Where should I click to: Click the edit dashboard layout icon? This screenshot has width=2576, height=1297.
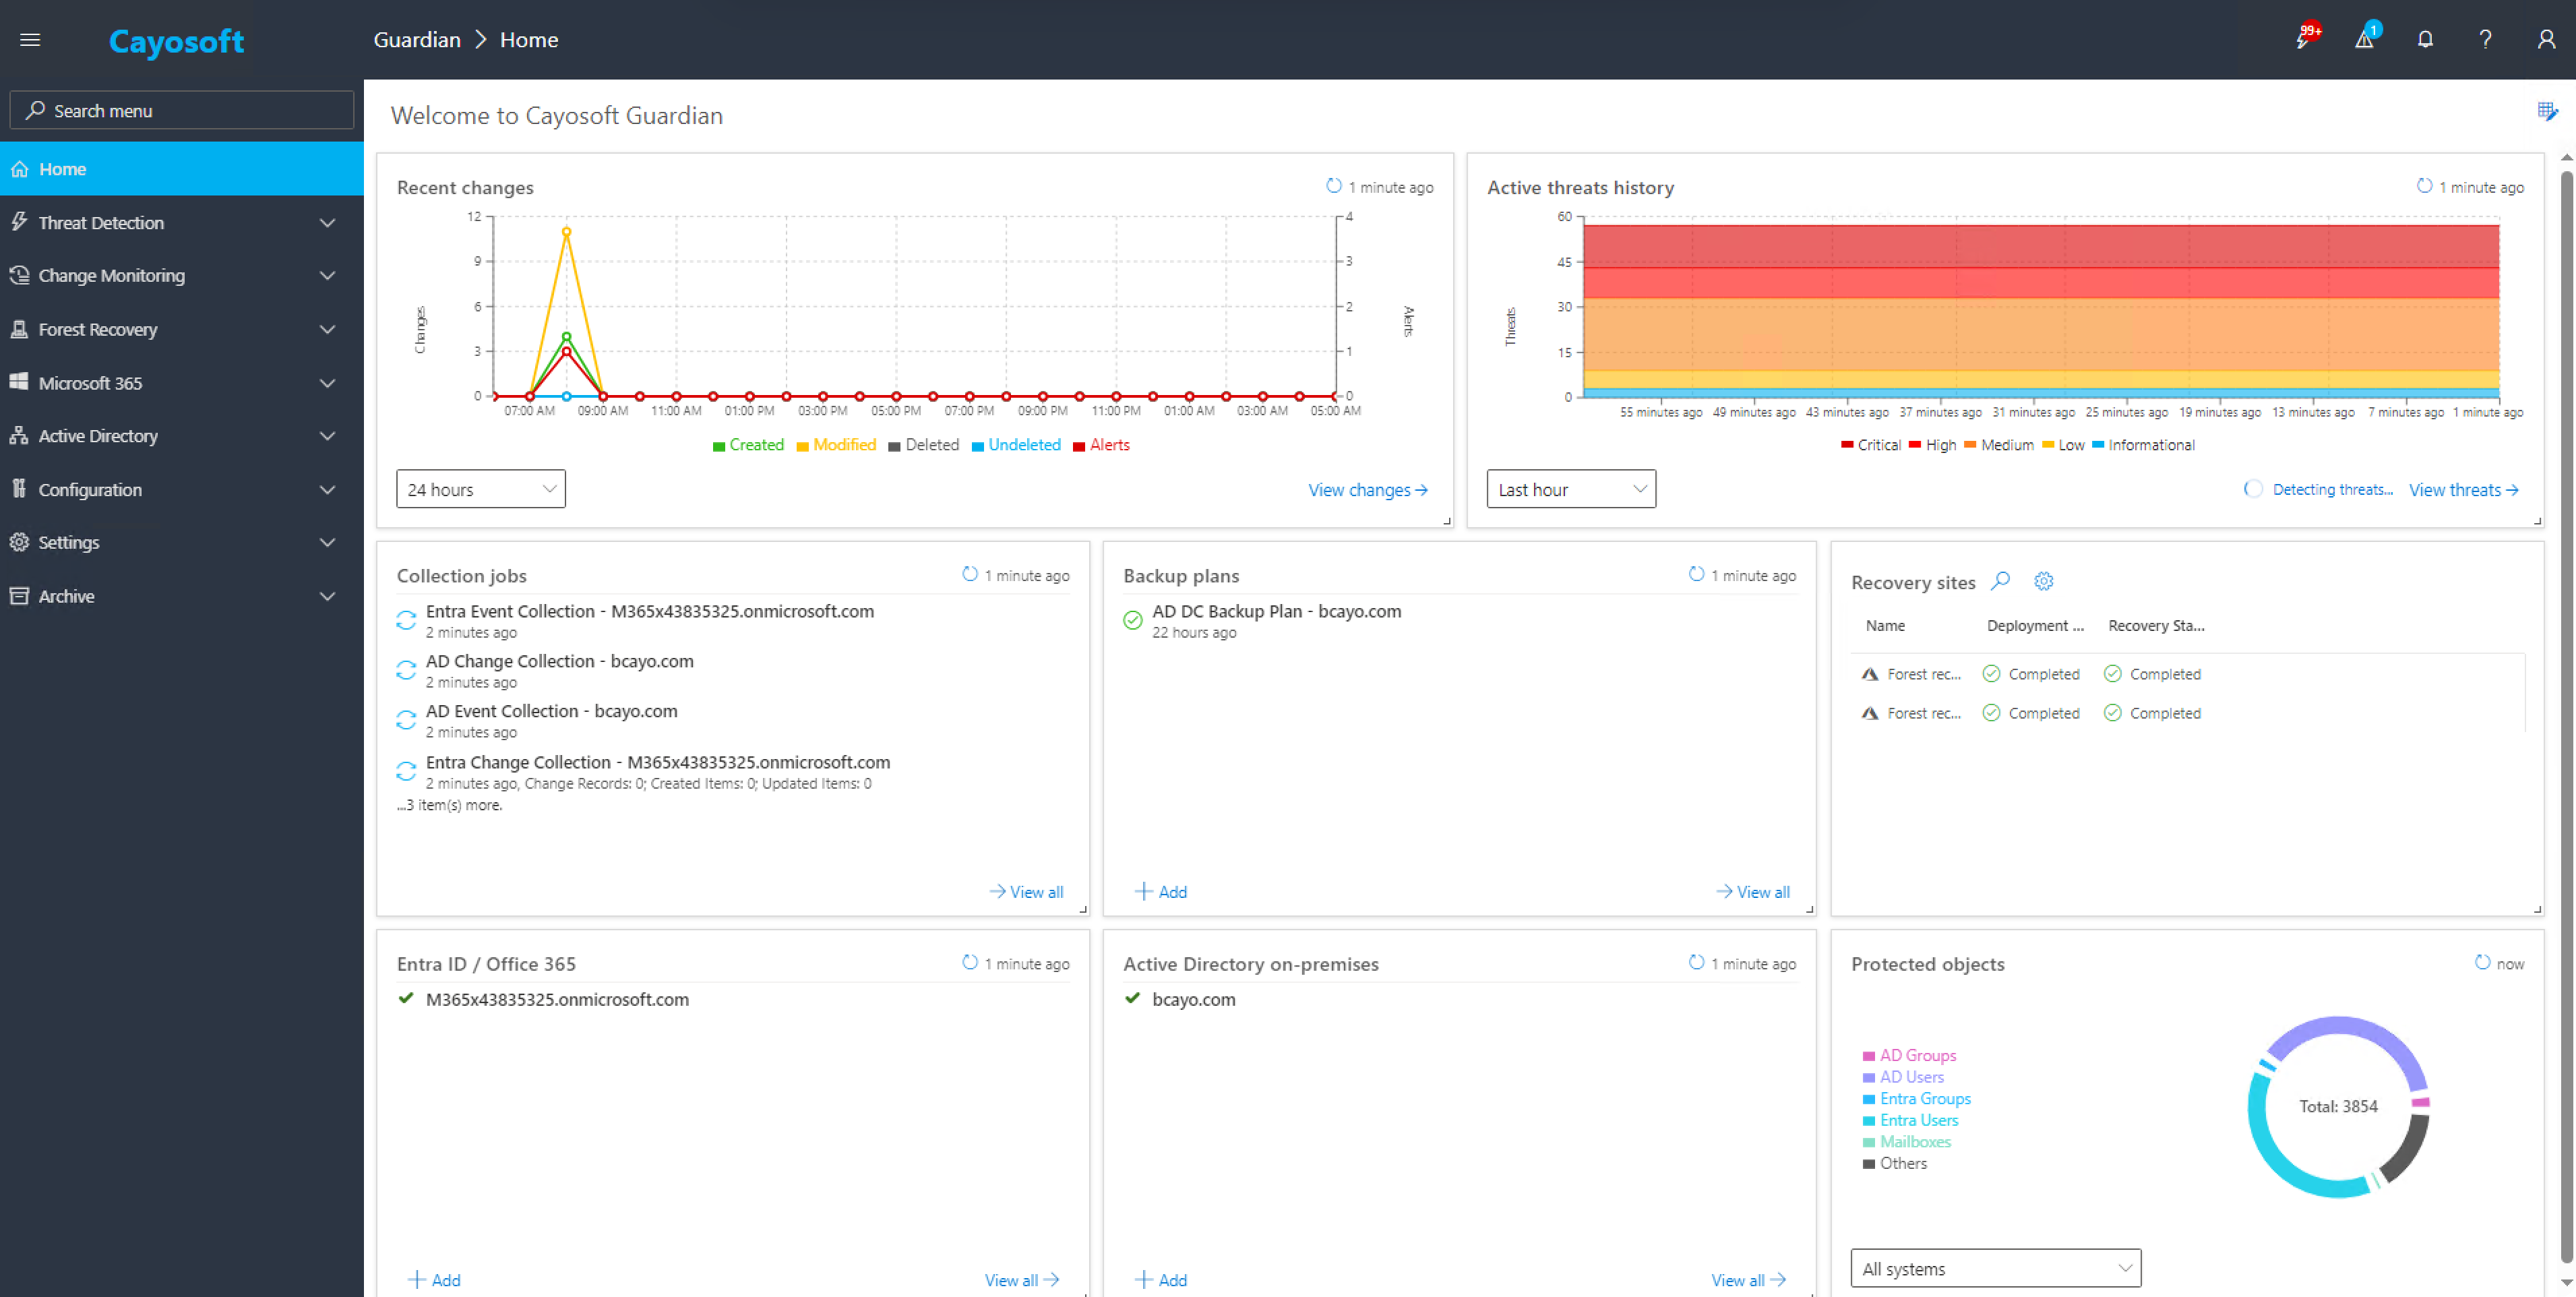[x=2547, y=111]
